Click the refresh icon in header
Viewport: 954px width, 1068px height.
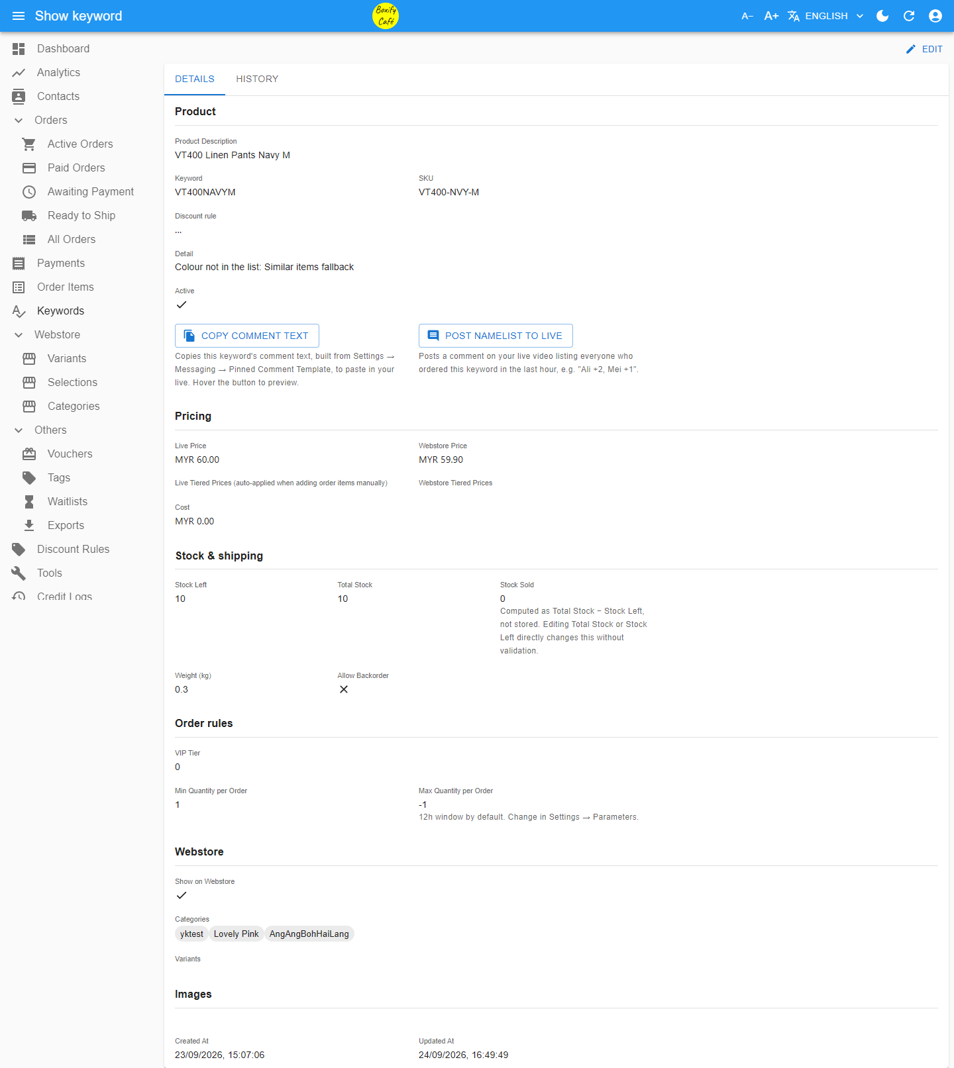point(909,16)
